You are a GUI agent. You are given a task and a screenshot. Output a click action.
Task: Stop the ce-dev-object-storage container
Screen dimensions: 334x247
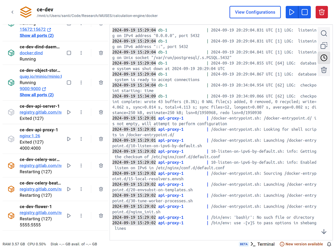[x=69, y=83]
